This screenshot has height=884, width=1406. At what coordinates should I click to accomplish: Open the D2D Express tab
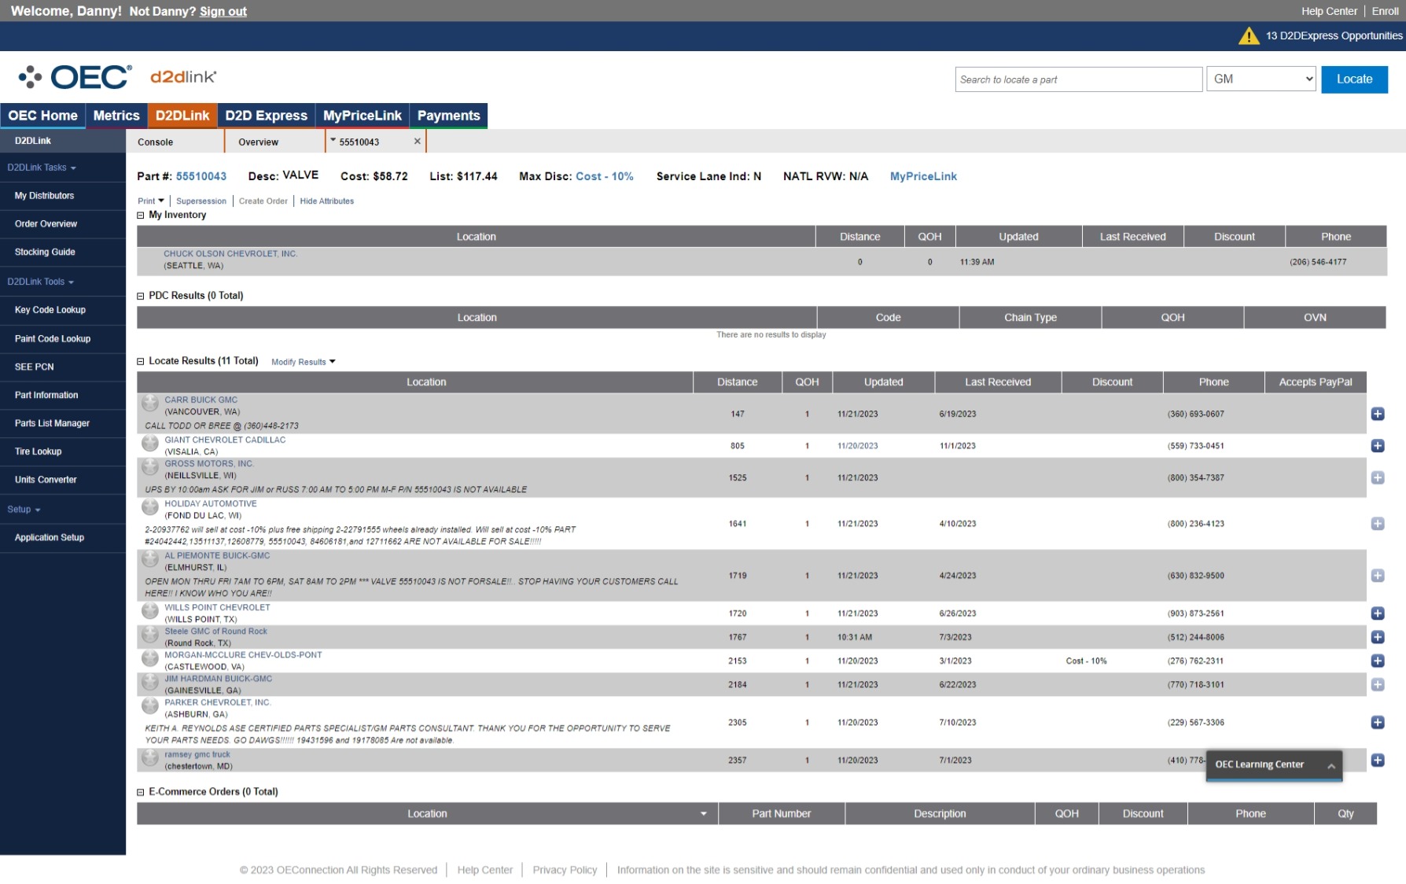pos(267,116)
